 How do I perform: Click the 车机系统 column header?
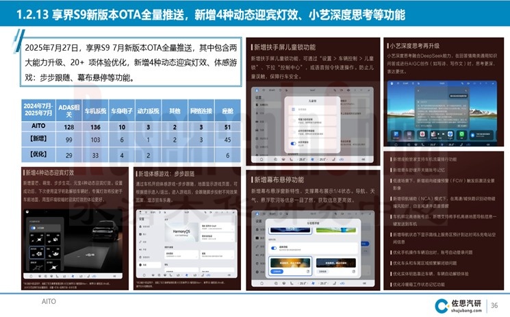(95, 111)
